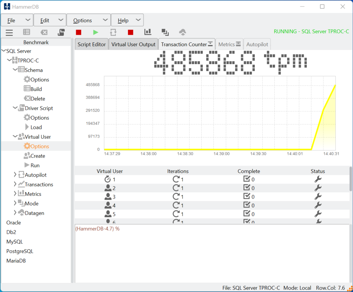Select the Db2 benchmark entry
Viewport: 353px width, 292px height.
tap(11, 232)
